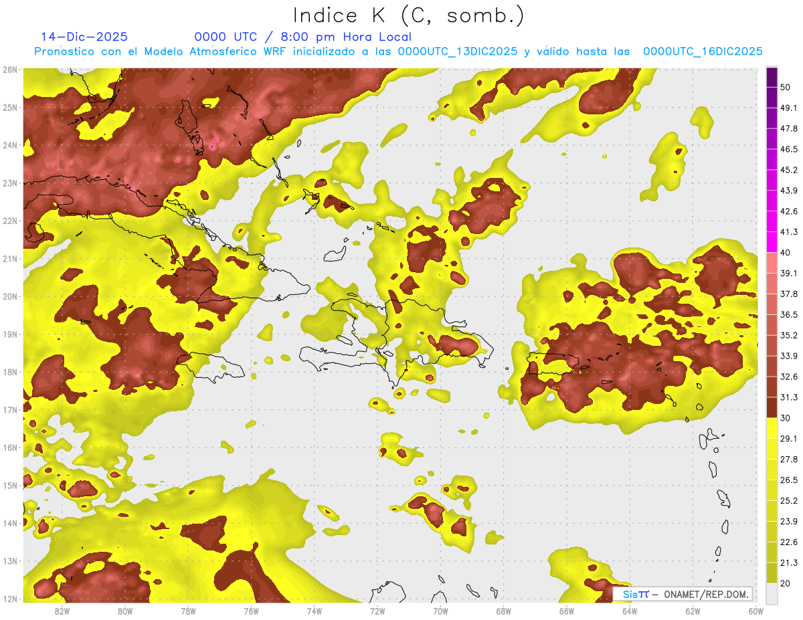Click the '62W' longitude label
Viewport: 803px width, 620px height.
(693, 611)
